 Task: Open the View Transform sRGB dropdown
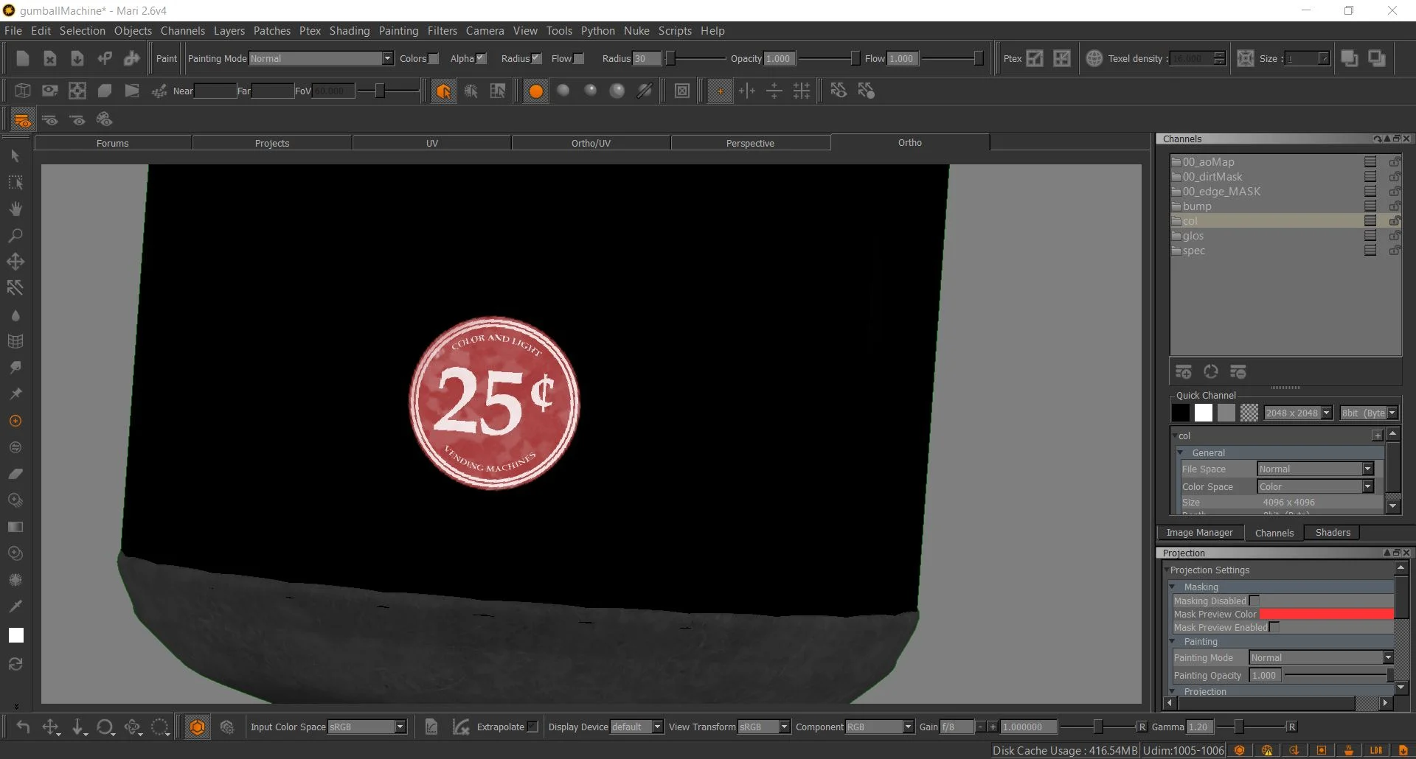(x=764, y=727)
